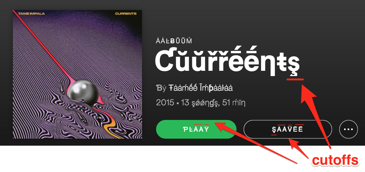365x172 pixels.
Task: Click the red underline beneath the title's last letter
Action: (295, 79)
